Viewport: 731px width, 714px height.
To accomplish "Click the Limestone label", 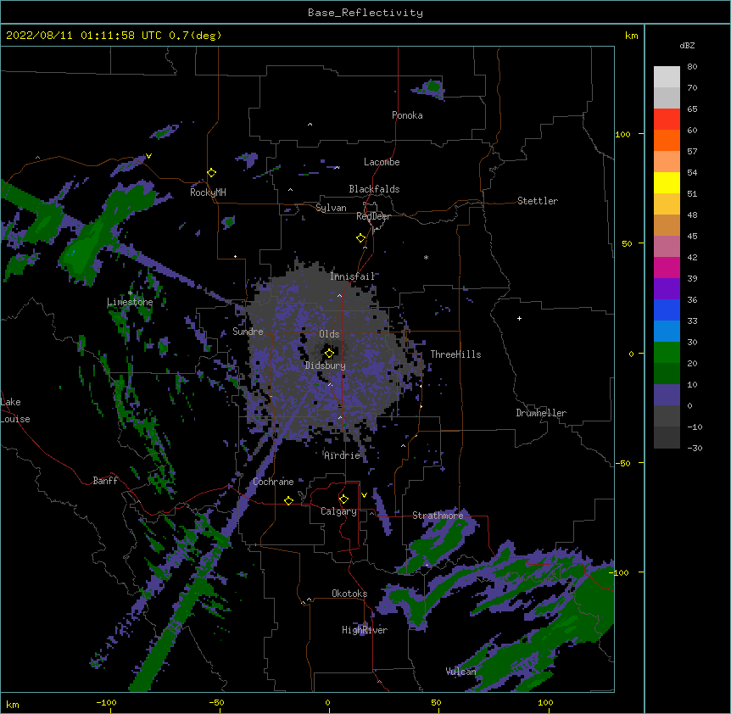I will click(x=130, y=302).
